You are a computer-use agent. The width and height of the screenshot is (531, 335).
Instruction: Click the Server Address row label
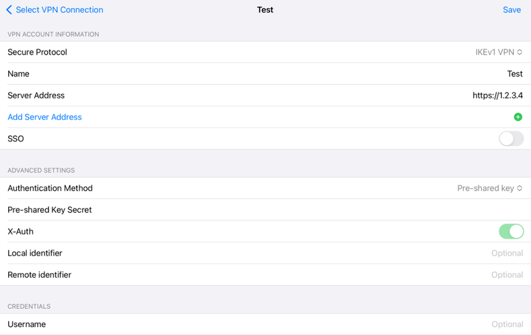tap(36, 95)
